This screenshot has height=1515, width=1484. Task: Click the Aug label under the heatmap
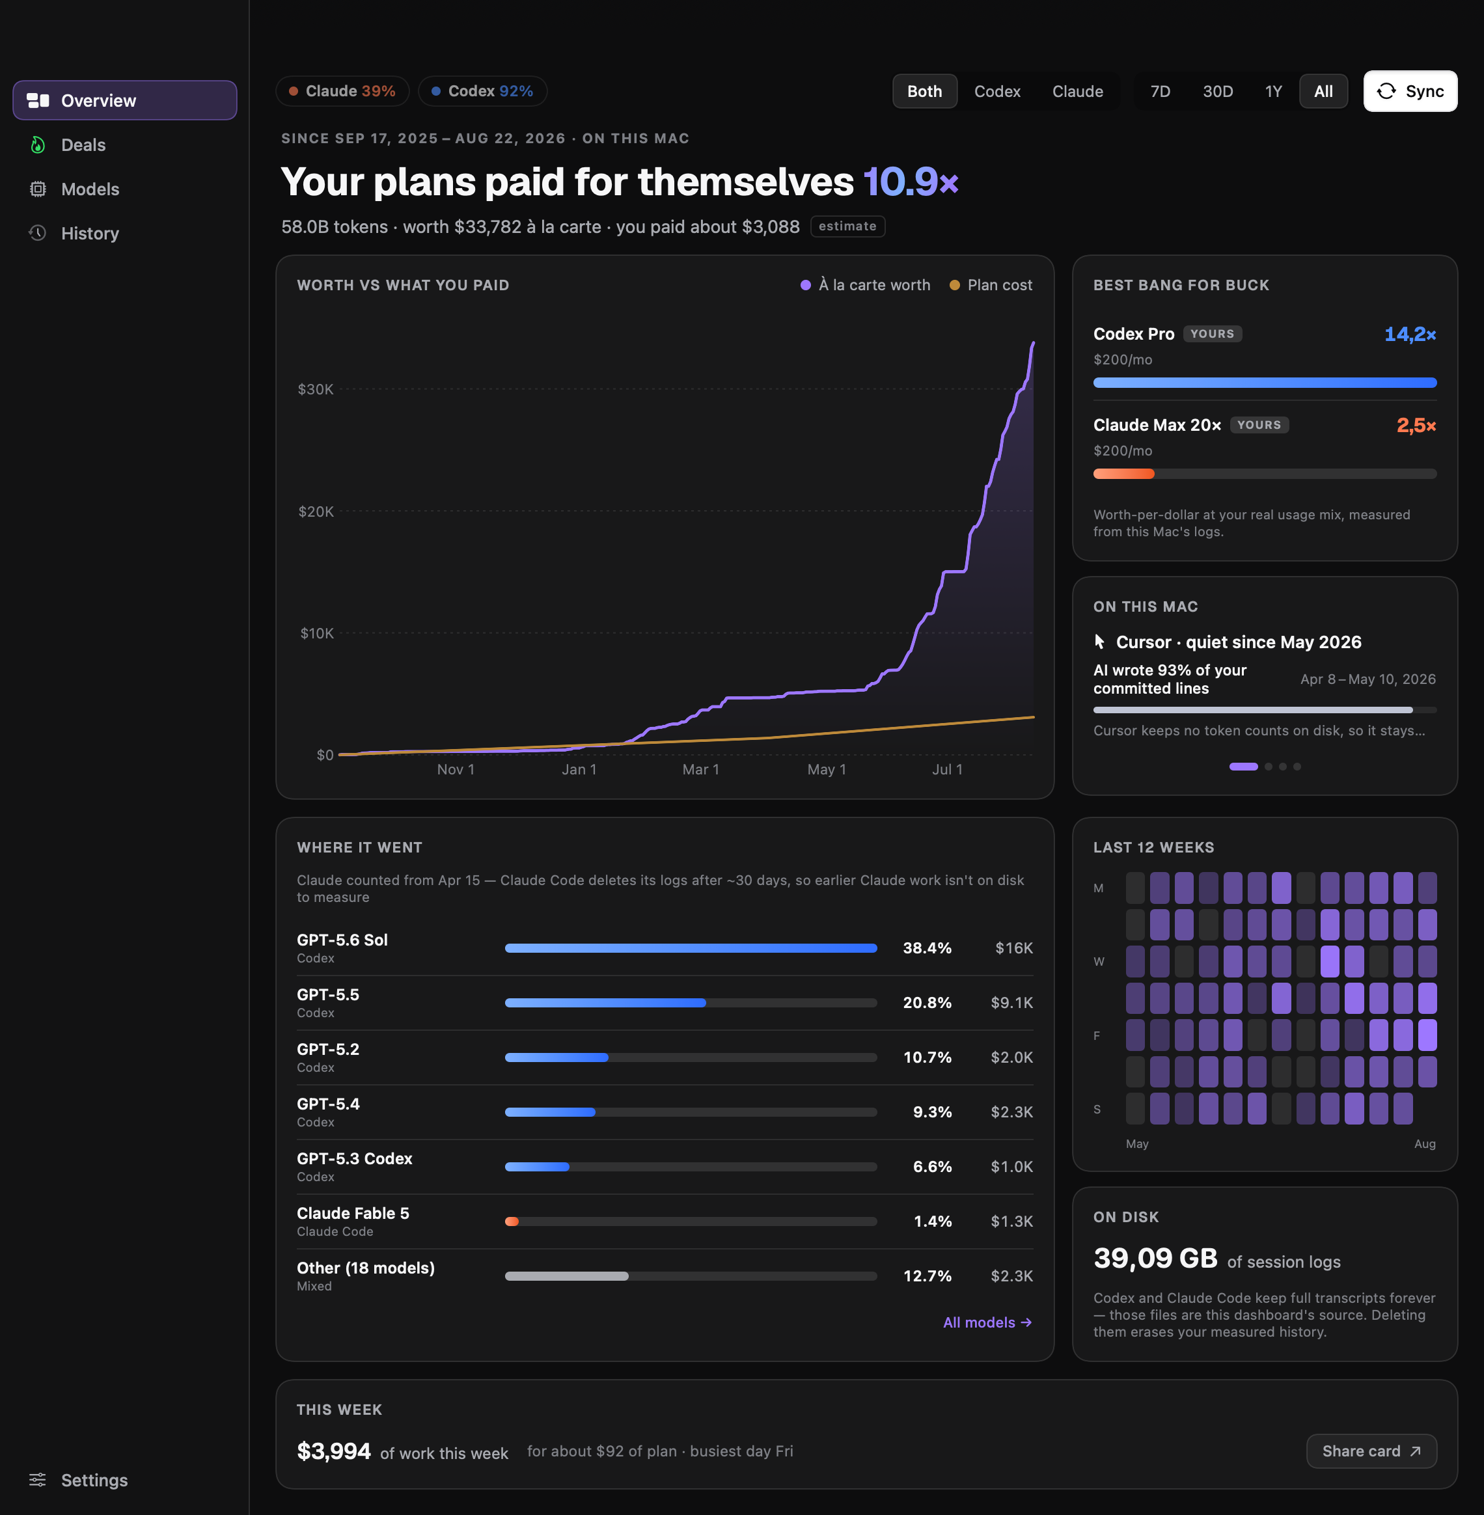[x=1425, y=1143]
